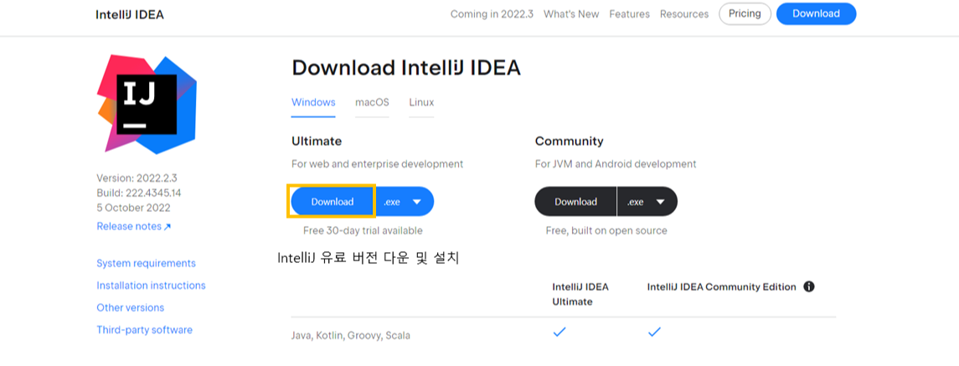
Task: Click the IntelliJ IDEA Community Edition column header
Action: (722, 287)
